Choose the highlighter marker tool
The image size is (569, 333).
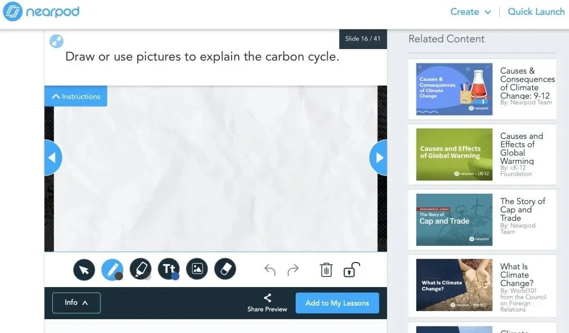point(140,269)
